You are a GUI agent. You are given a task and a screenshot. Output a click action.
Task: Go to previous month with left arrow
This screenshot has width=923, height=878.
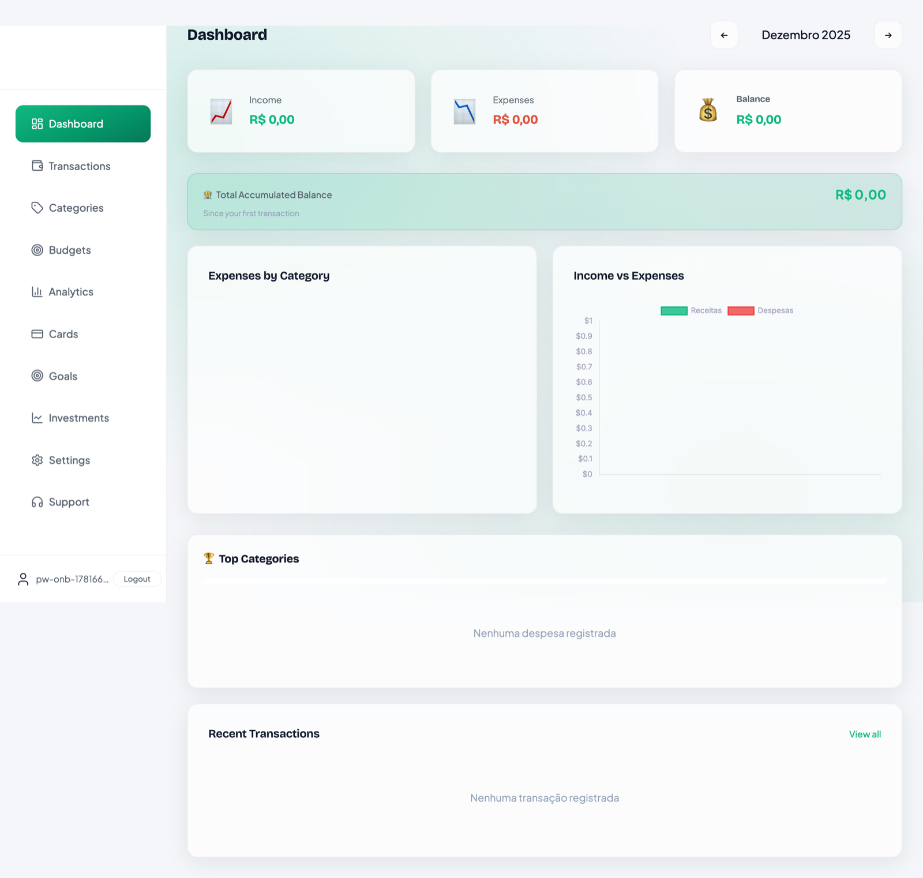point(724,35)
